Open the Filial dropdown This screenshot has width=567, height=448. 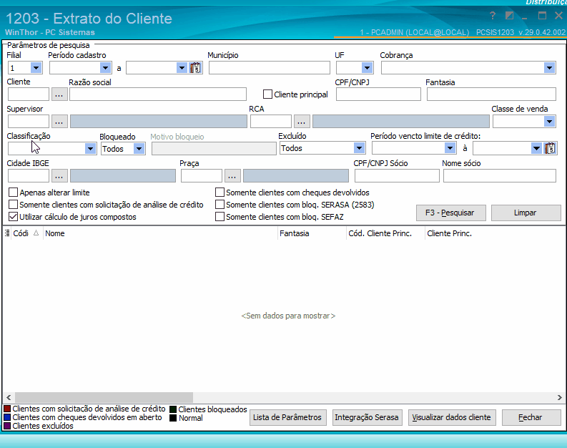[x=36, y=68]
